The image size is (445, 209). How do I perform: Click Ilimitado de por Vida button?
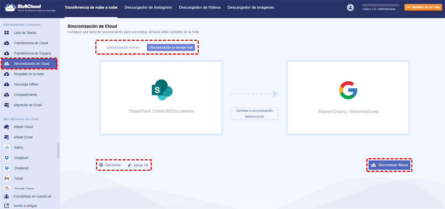click(x=423, y=7)
